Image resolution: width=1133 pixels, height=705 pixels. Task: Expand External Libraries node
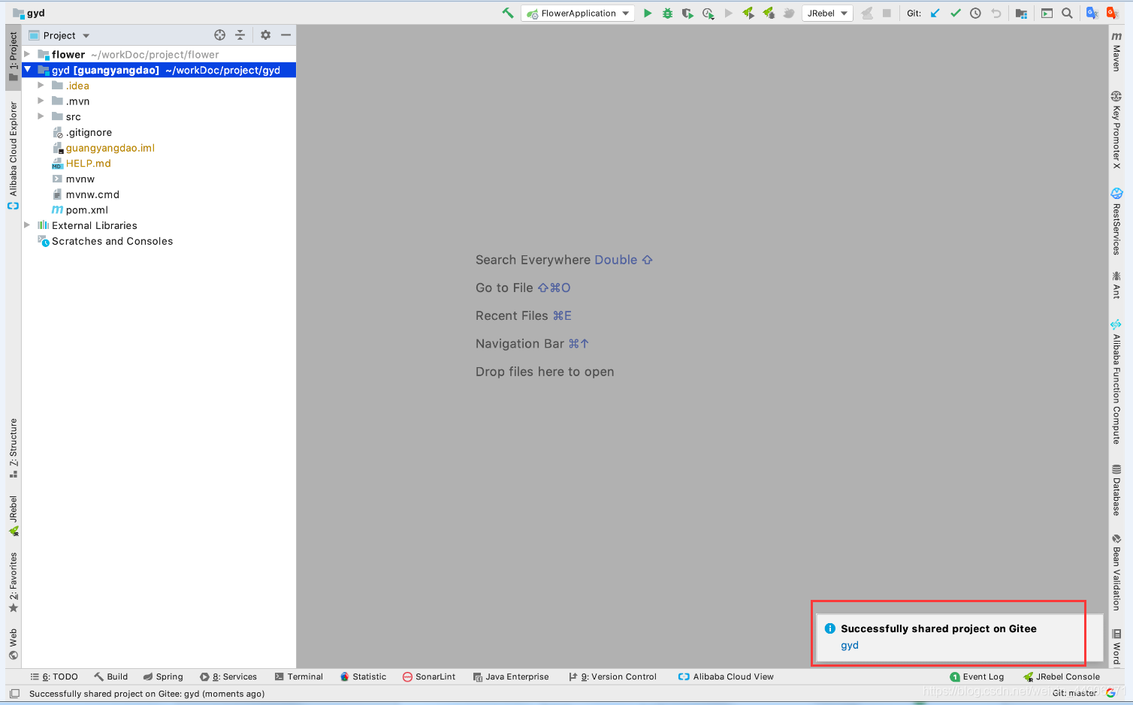tap(27, 225)
